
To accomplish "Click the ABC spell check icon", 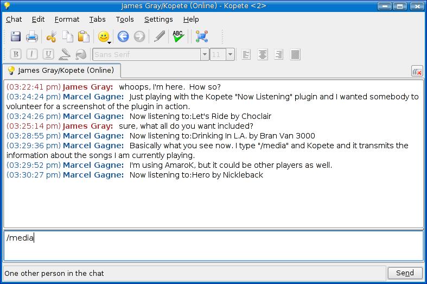I will 178,37.
